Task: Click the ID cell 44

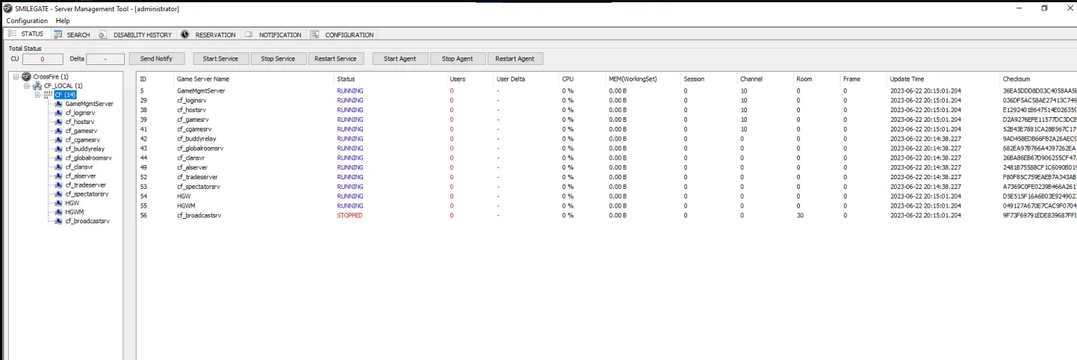Action: (143, 158)
